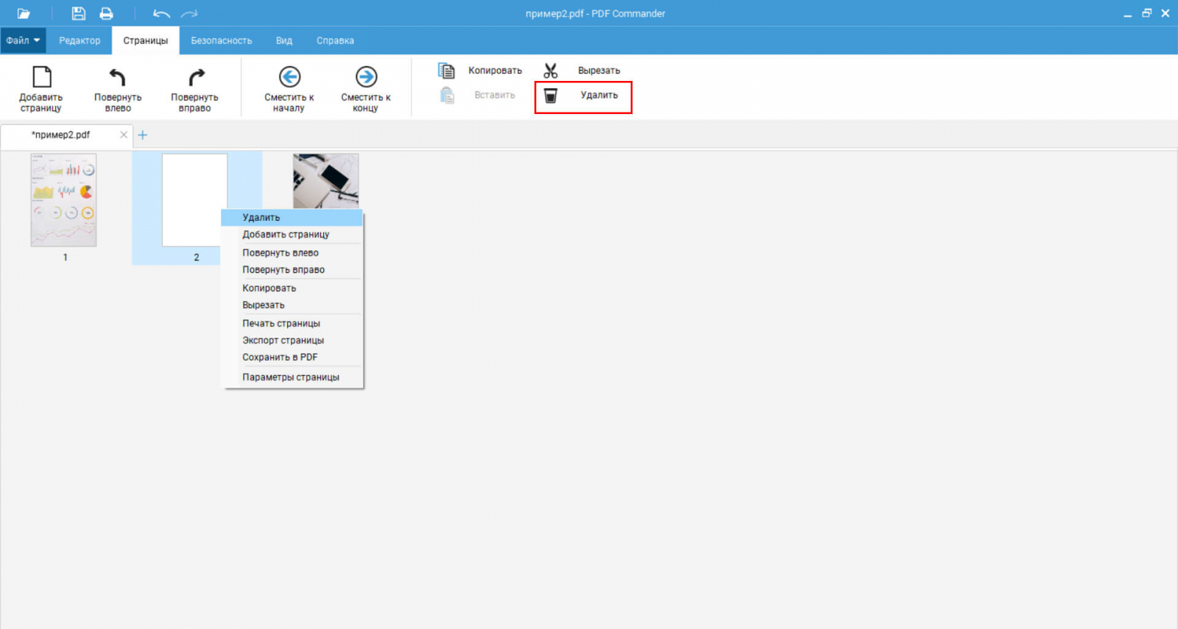Undo the last action with the undo arrow
The height and width of the screenshot is (629, 1178).
click(x=161, y=13)
